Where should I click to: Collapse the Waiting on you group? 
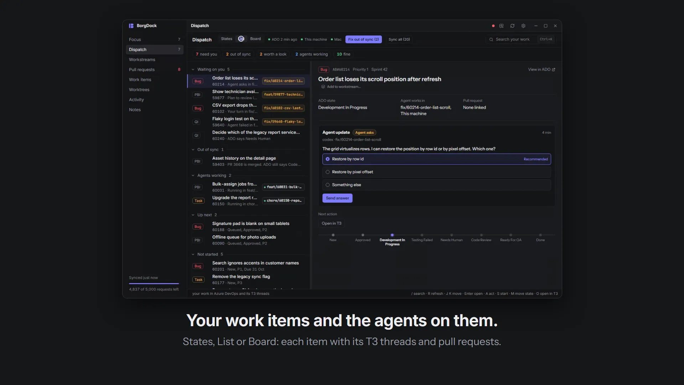pos(193,70)
